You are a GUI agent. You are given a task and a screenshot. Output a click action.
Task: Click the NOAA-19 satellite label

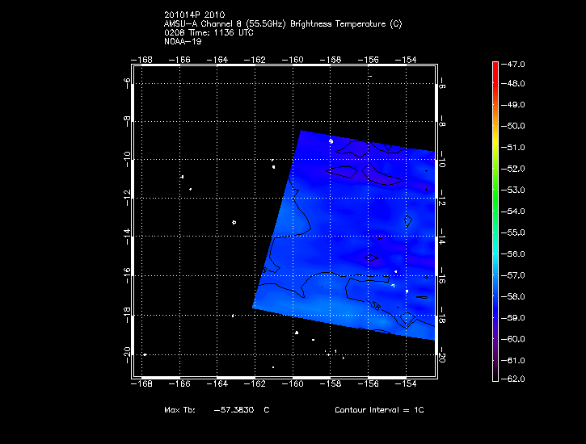183,42
